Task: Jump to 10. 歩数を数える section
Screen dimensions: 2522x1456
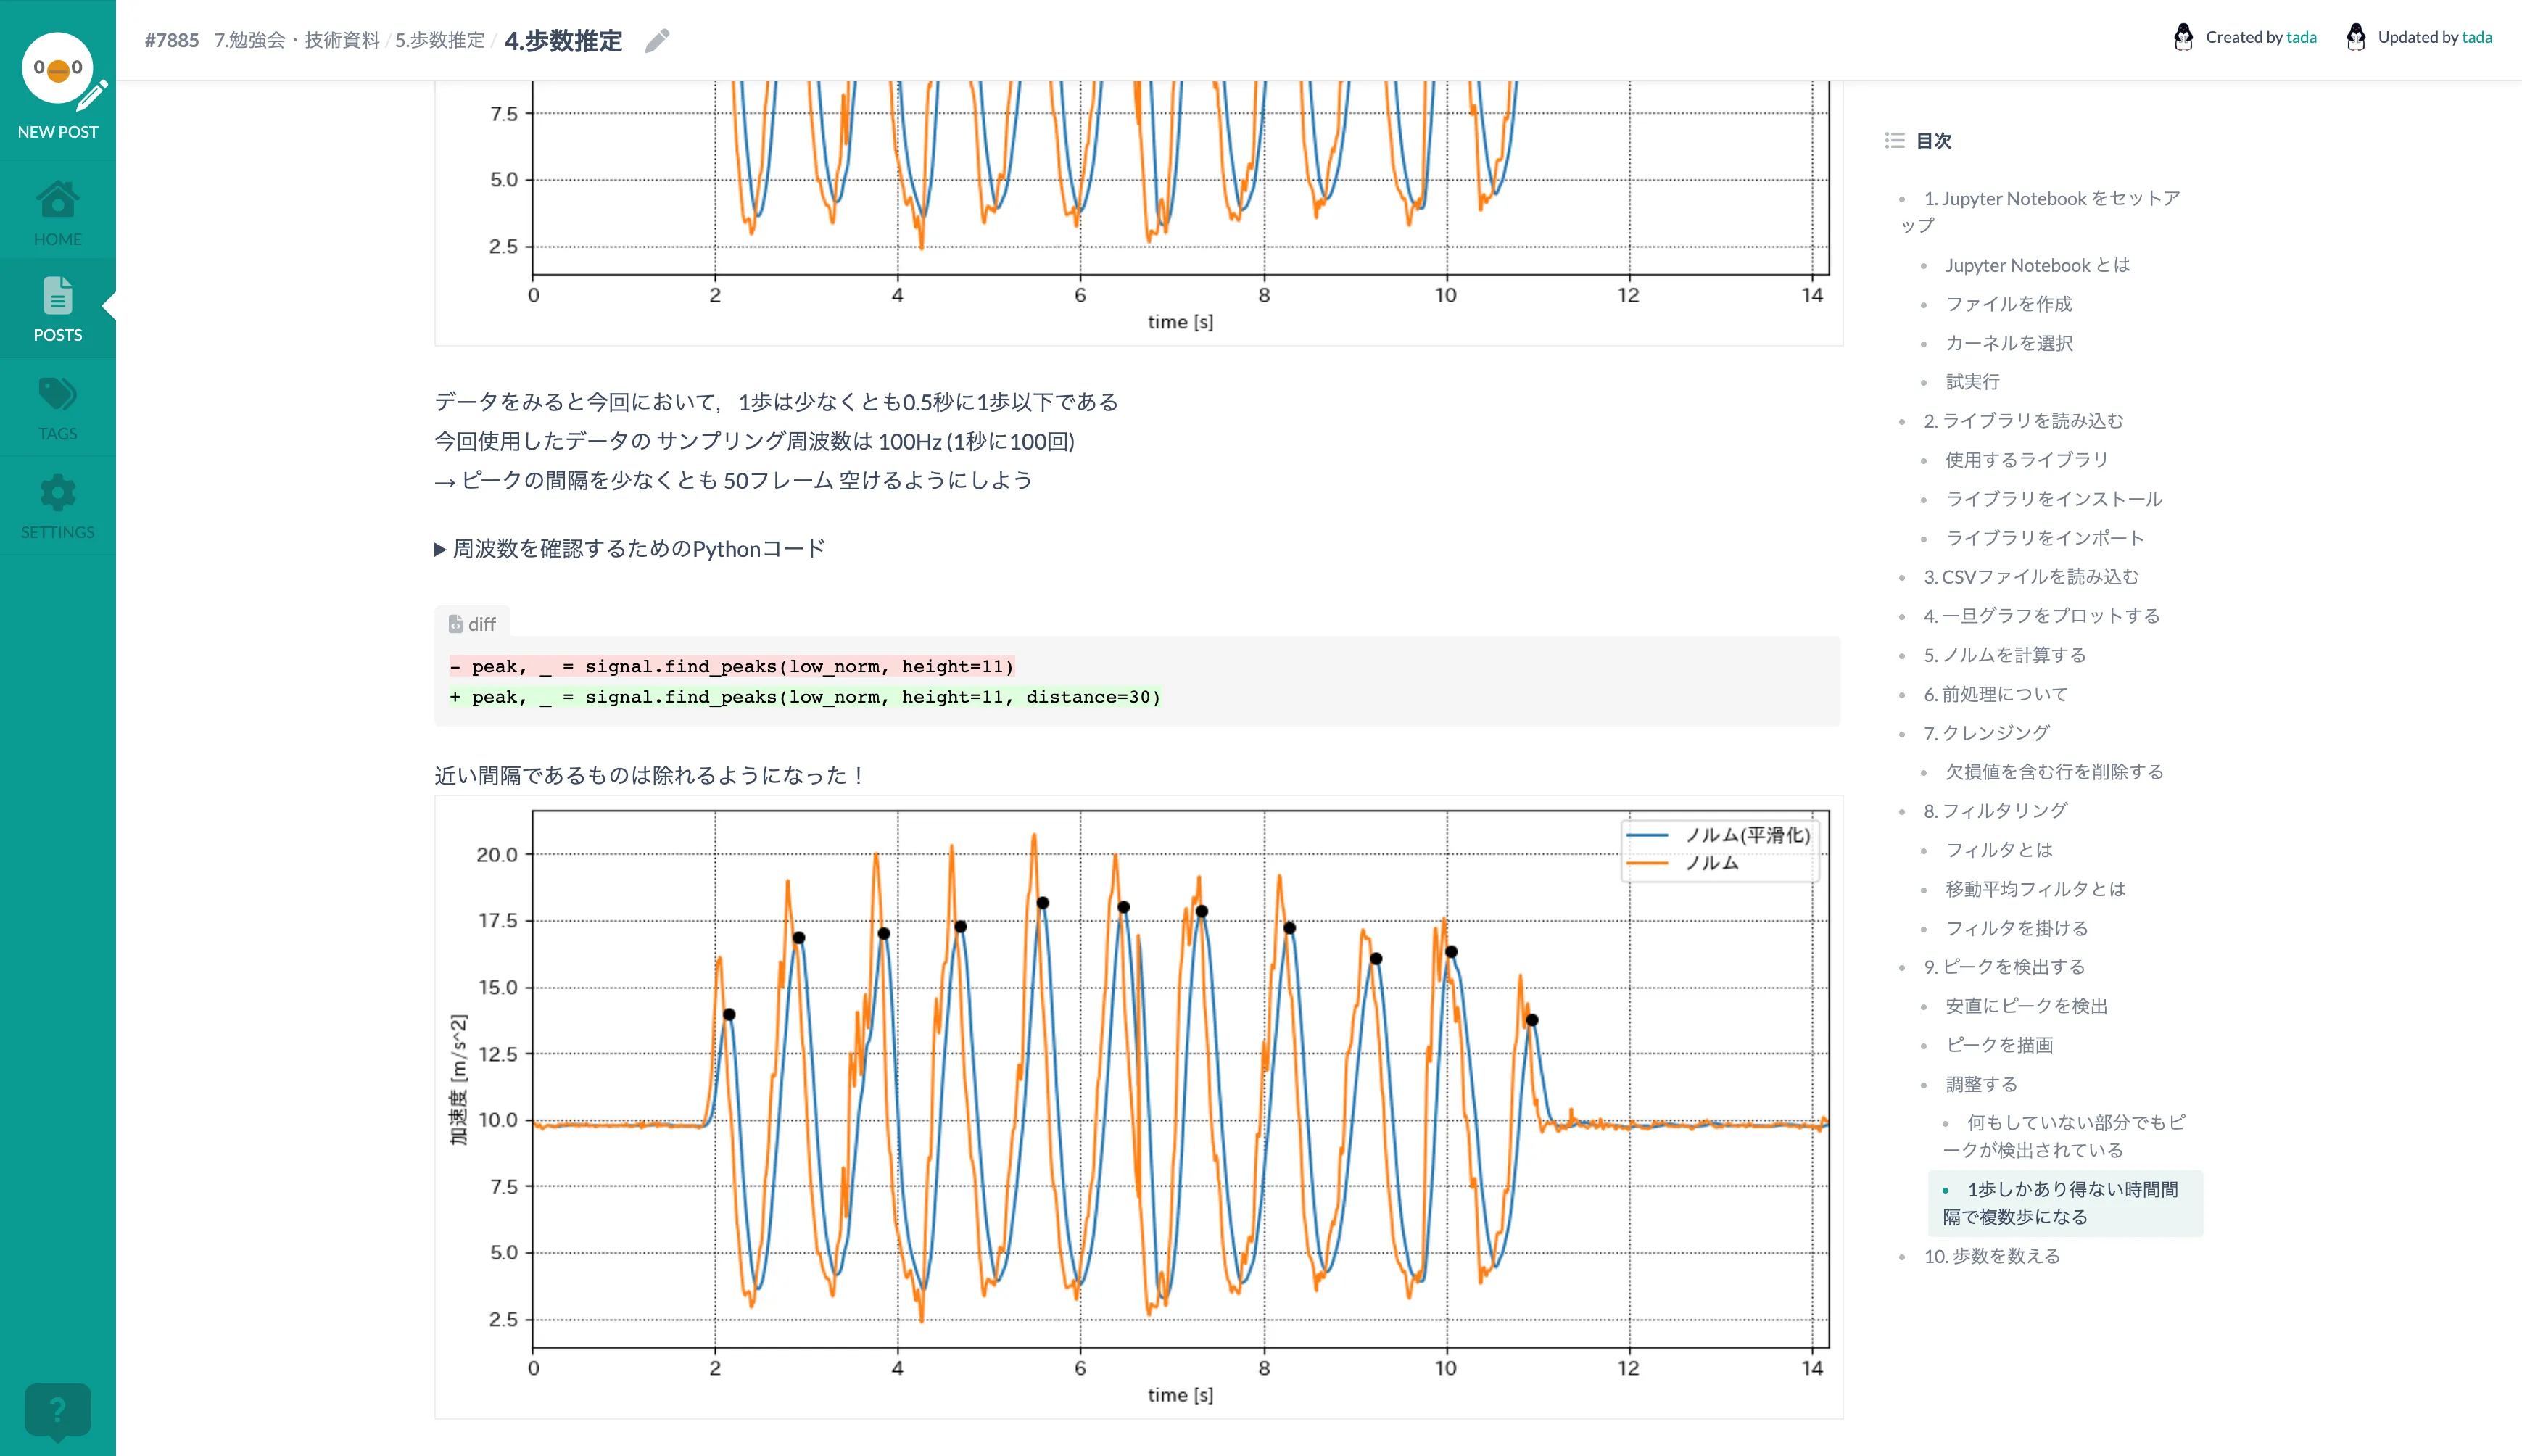Action: point(1991,1256)
